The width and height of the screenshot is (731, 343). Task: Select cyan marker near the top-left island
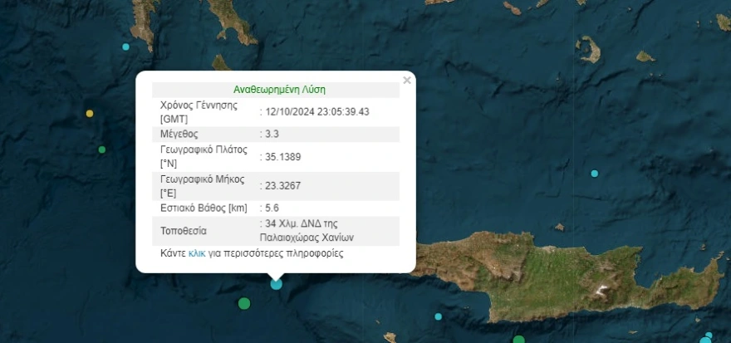tap(126, 47)
